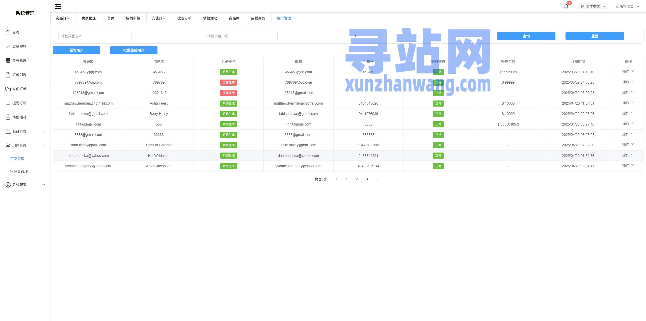Open 操作 menu for Hui Wilkinson row
This screenshot has width=646, height=321.
(628, 155)
